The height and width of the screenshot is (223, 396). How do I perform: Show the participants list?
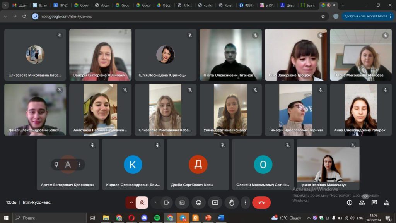(x=362, y=202)
